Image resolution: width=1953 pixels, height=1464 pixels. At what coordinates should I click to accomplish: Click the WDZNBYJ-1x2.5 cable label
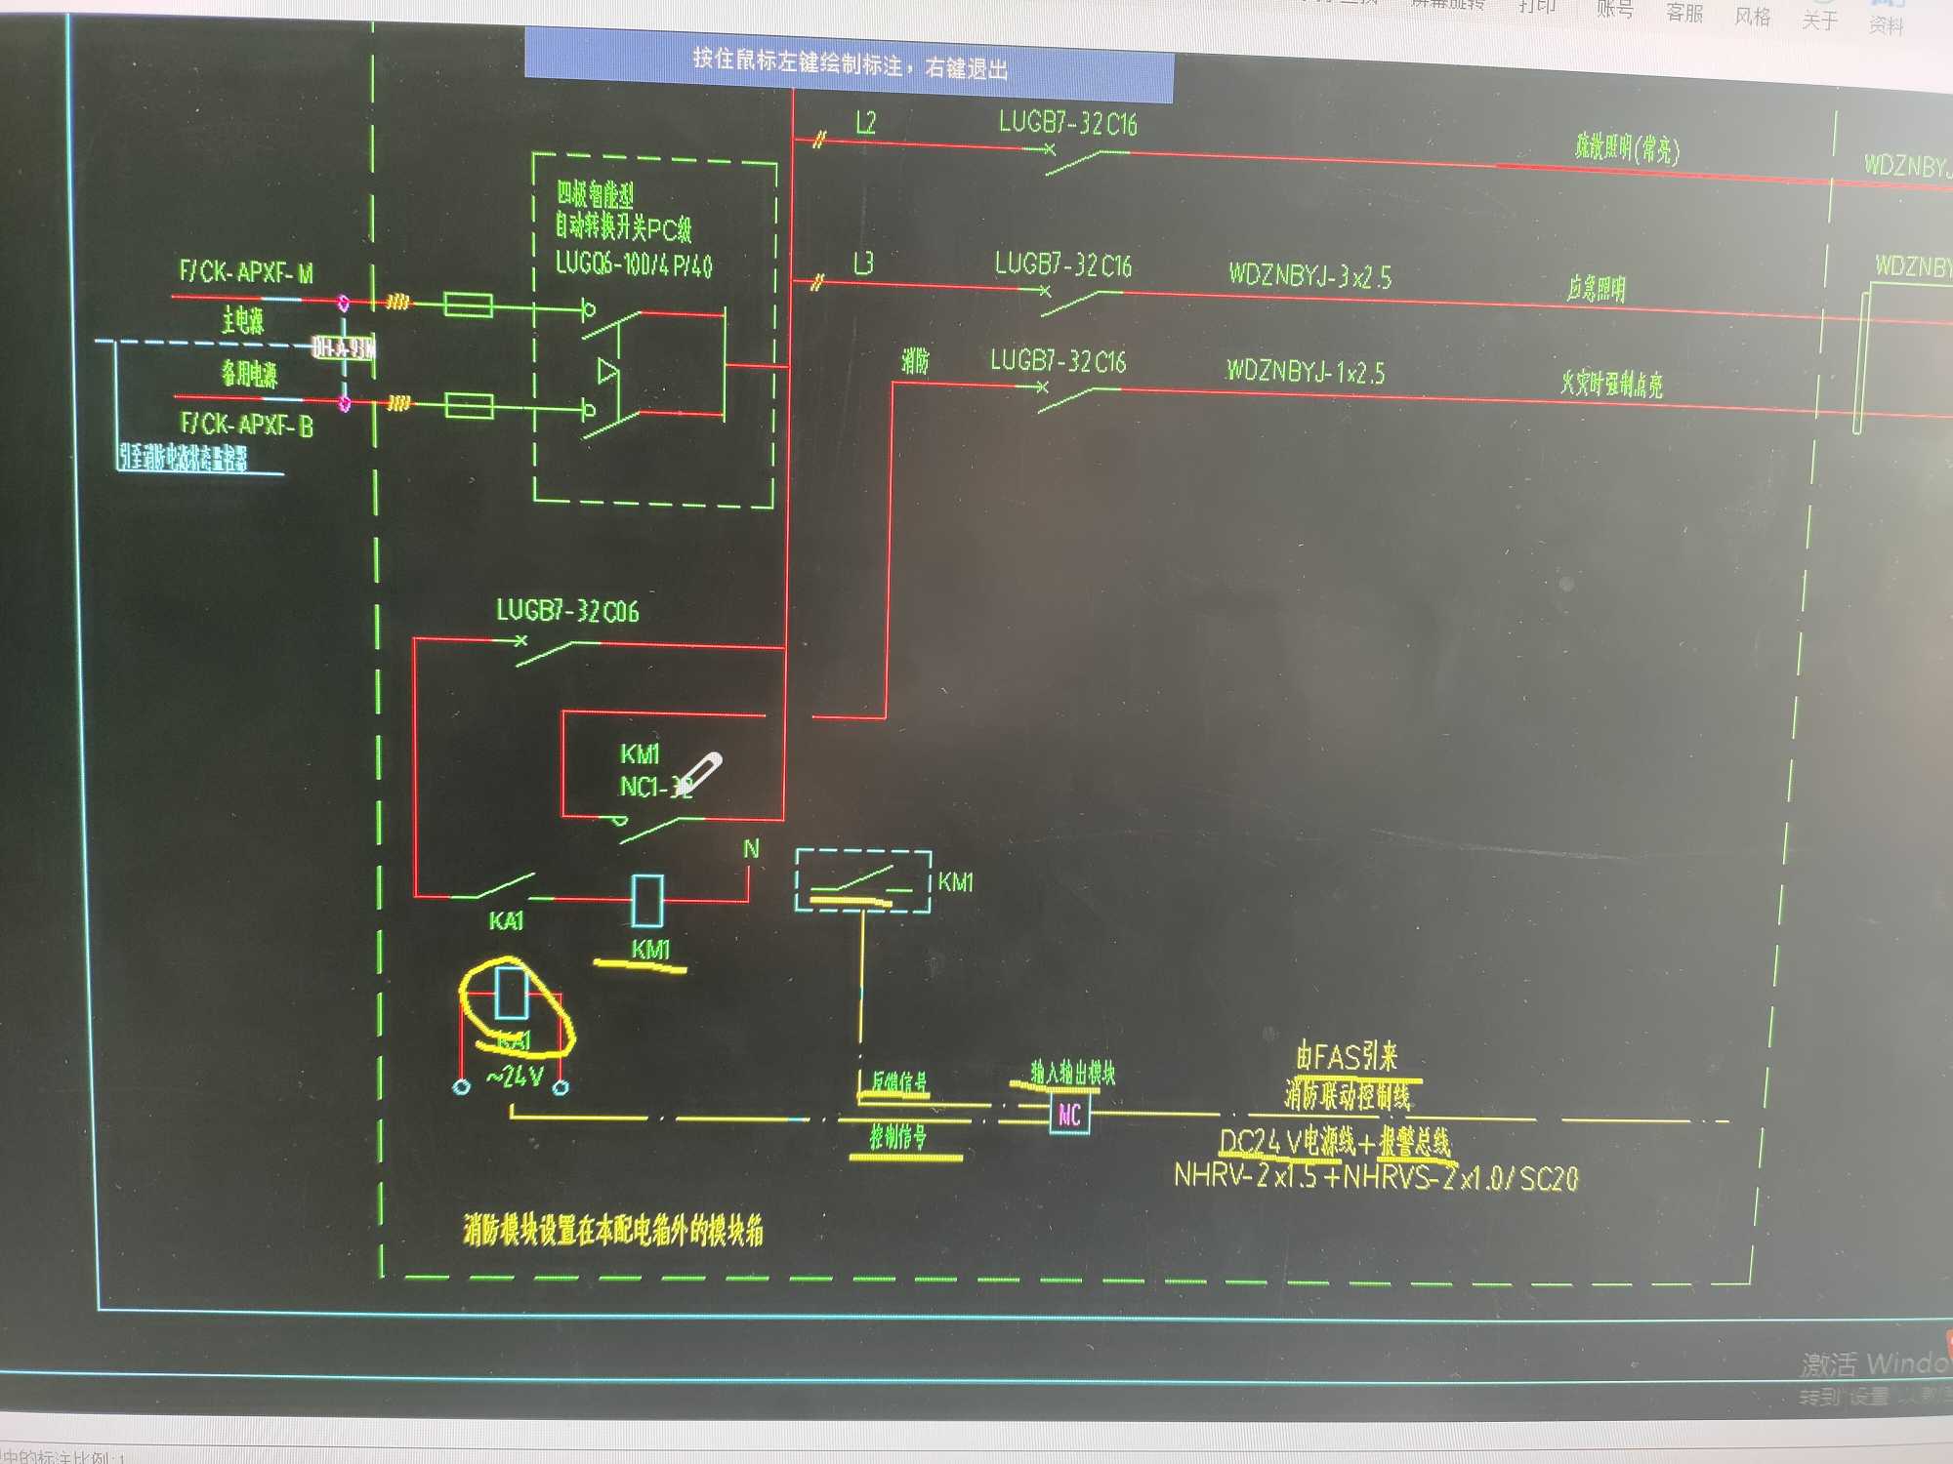[1306, 371]
